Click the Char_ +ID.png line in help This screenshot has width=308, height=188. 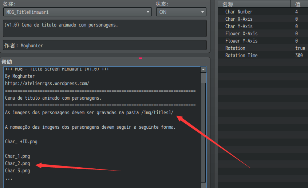[21, 142]
